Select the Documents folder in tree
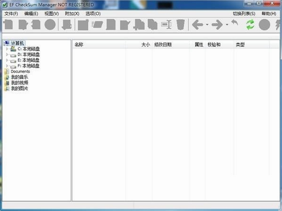Screen dimensions: 282x211 coord(20,71)
